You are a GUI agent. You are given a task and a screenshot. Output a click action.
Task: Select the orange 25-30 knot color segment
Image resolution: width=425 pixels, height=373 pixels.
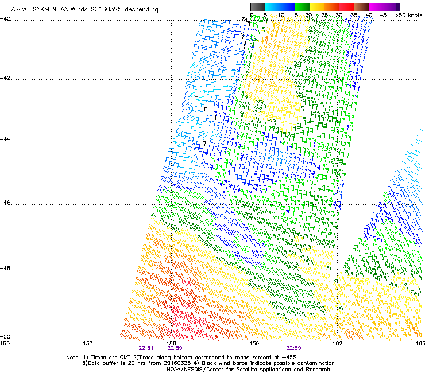332,7
